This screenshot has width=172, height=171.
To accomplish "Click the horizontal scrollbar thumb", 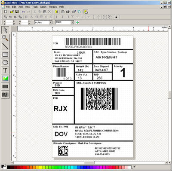I will click(x=89, y=162).
